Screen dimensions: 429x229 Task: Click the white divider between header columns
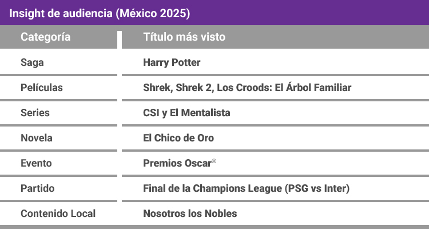coord(120,38)
